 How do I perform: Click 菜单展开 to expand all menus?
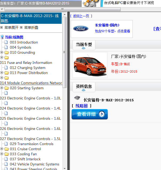pos(11,28)
